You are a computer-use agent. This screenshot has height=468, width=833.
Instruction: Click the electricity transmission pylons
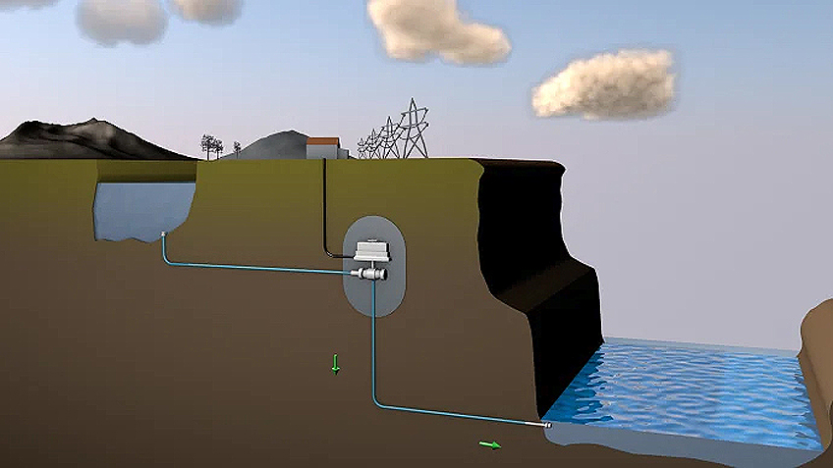(398, 134)
